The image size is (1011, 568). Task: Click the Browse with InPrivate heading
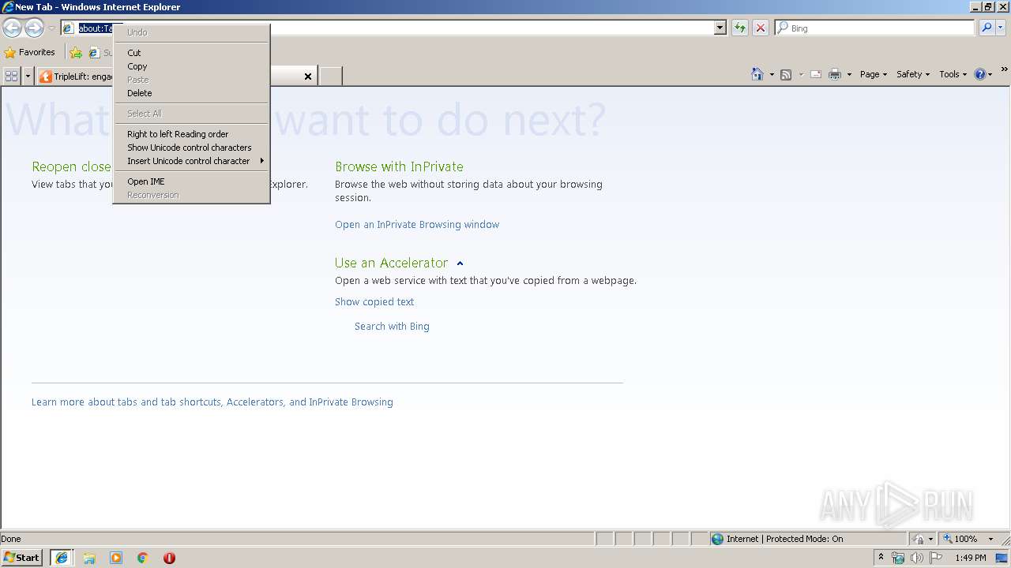399,167
